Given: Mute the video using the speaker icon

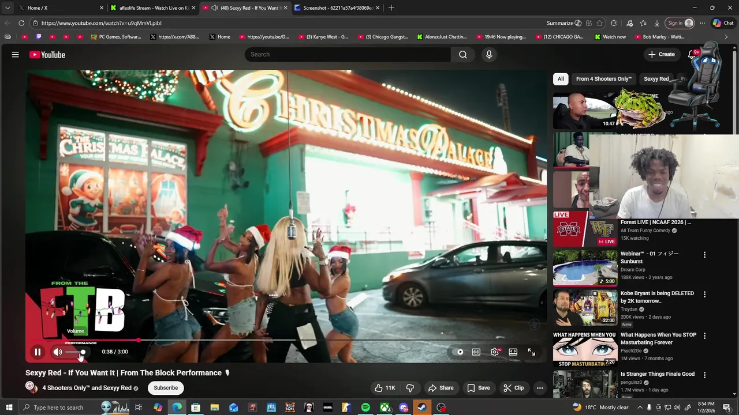Looking at the screenshot, I should (58, 352).
